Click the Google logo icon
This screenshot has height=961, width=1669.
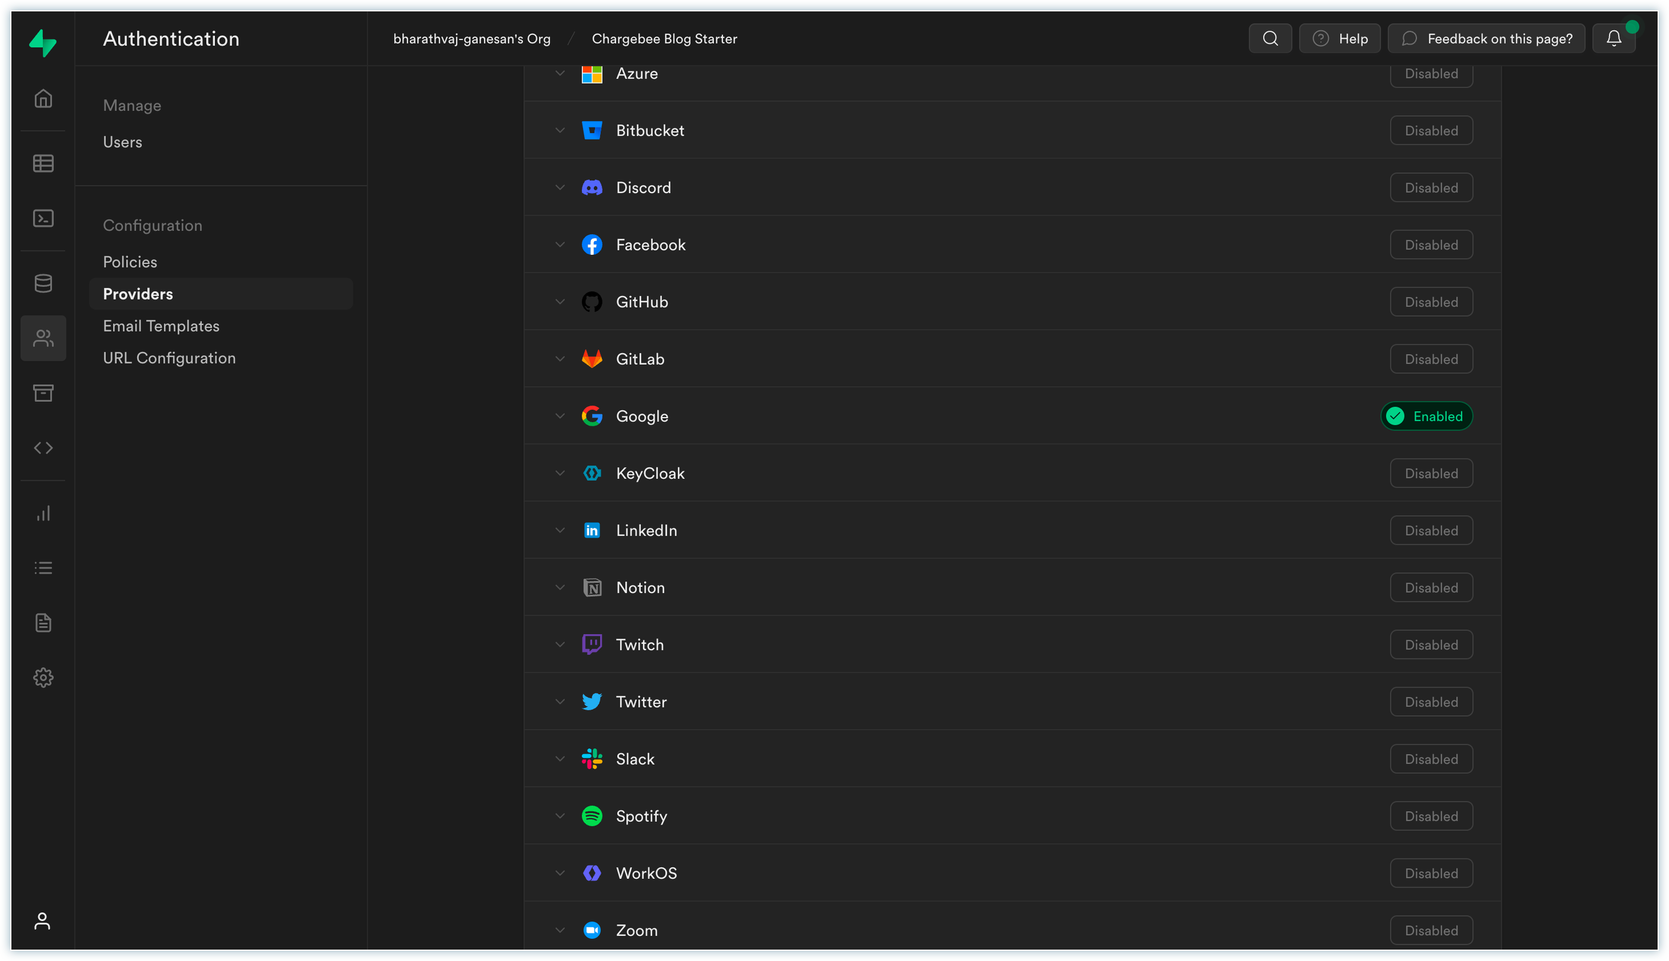[x=592, y=416]
